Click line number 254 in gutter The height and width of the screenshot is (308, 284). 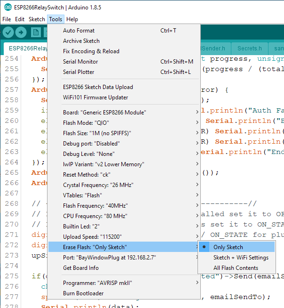(x=11, y=58)
